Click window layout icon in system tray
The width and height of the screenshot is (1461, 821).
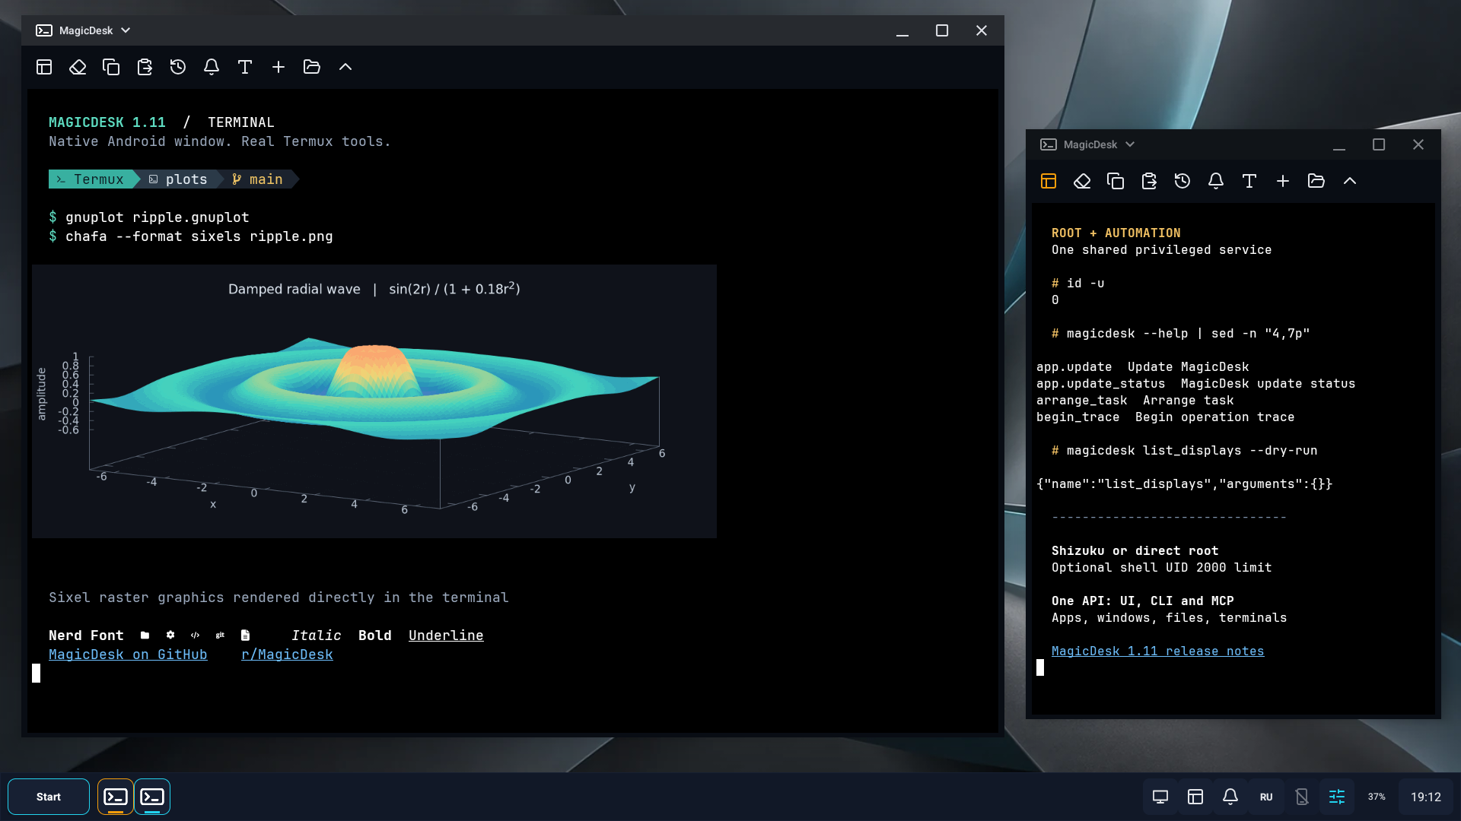(1195, 797)
